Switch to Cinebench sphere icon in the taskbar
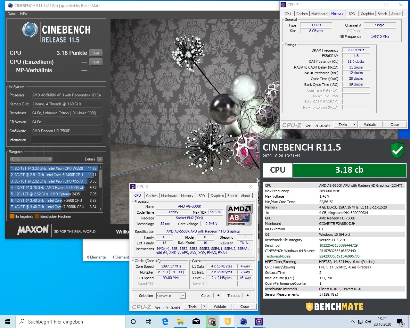410x328 pixels. (x=243, y=322)
